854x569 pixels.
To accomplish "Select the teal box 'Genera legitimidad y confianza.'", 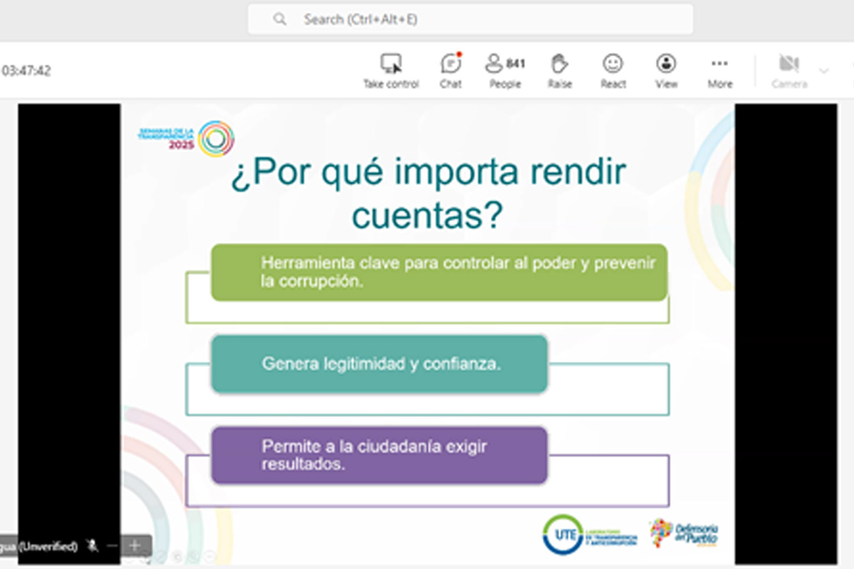I will point(379,364).
